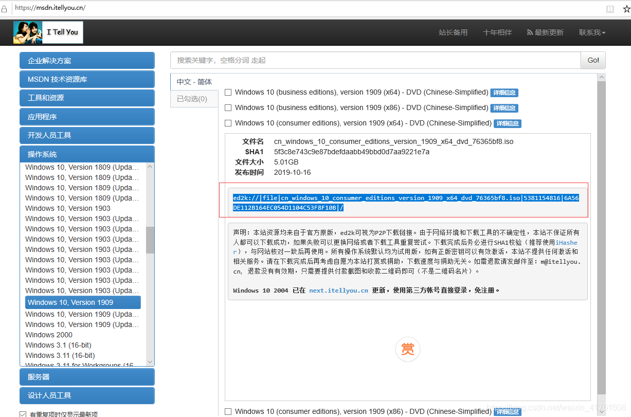Click the Go! search button
This screenshot has width=631, height=417.
[x=592, y=60]
